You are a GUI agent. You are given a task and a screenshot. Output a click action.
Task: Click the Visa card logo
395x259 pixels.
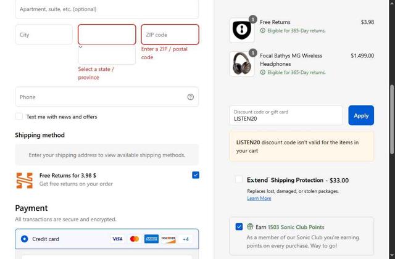click(x=117, y=239)
